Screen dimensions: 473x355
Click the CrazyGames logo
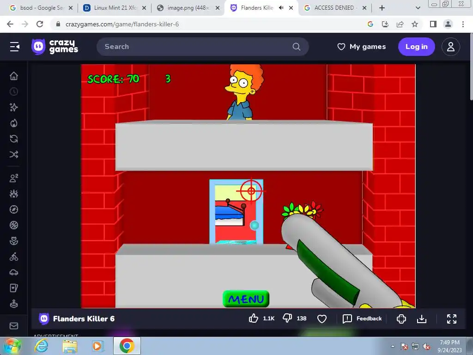pyautogui.click(x=55, y=47)
